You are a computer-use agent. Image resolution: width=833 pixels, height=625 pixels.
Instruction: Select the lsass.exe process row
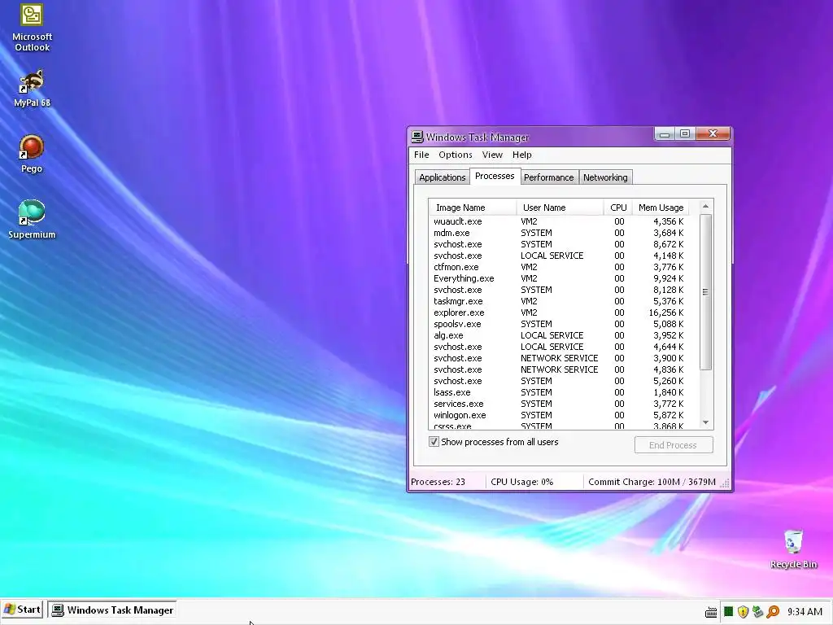coord(559,392)
